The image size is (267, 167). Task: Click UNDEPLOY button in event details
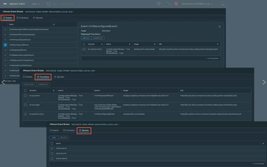[x=98, y=38]
